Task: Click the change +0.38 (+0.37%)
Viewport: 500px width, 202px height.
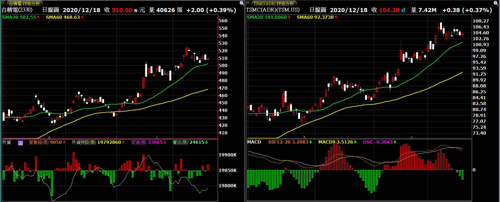Action: pyautogui.click(x=467, y=10)
